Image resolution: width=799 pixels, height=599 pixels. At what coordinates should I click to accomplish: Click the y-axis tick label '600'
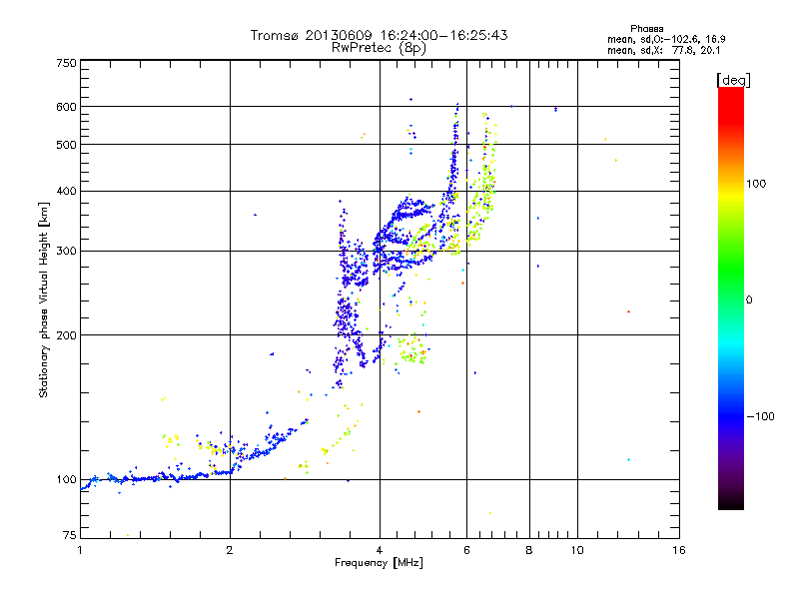click(x=66, y=107)
